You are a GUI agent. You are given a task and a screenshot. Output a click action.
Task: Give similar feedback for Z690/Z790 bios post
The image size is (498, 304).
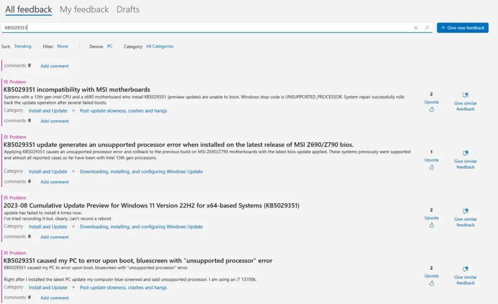[465, 160]
